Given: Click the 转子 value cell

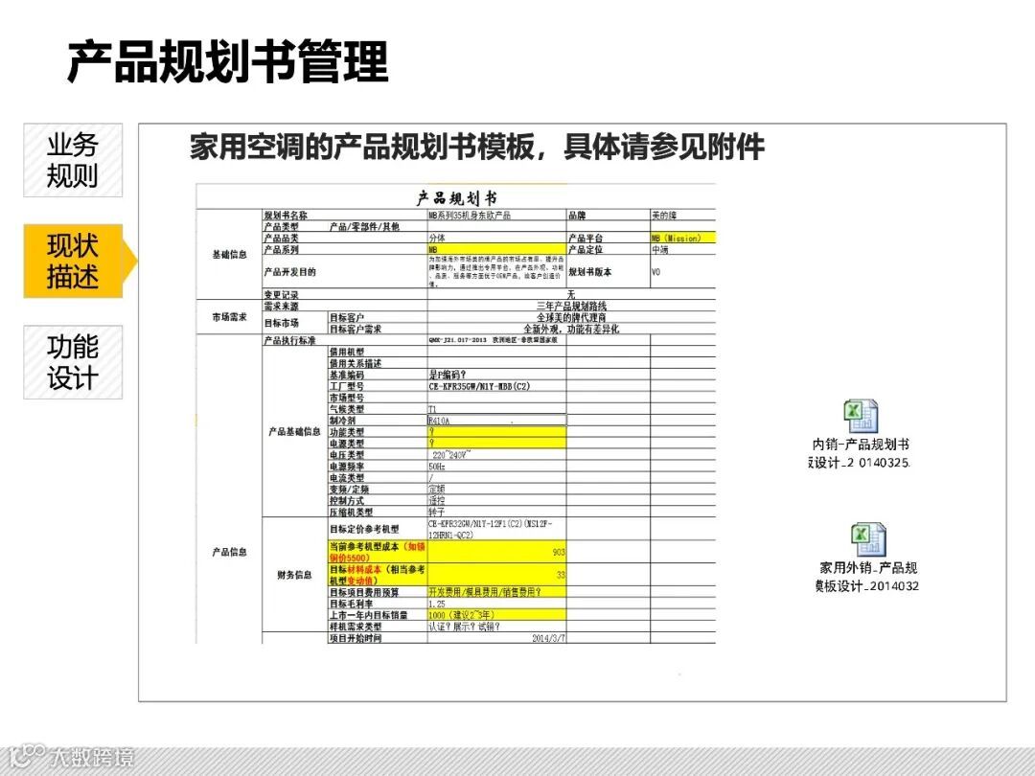Looking at the screenshot, I should (x=496, y=512).
